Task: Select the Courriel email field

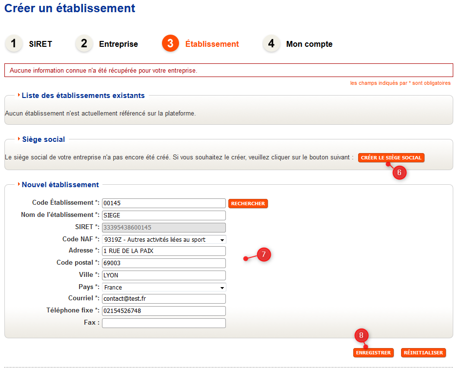Action: [164, 299]
